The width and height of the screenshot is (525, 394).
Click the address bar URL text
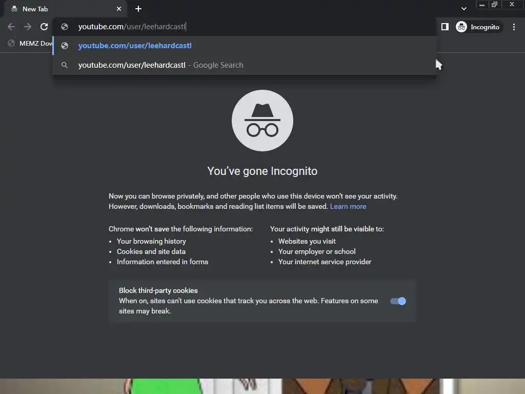132,27
